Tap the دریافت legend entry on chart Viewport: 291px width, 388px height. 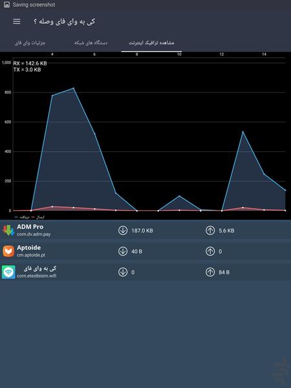pyautogui.click(x=22, y=217)
